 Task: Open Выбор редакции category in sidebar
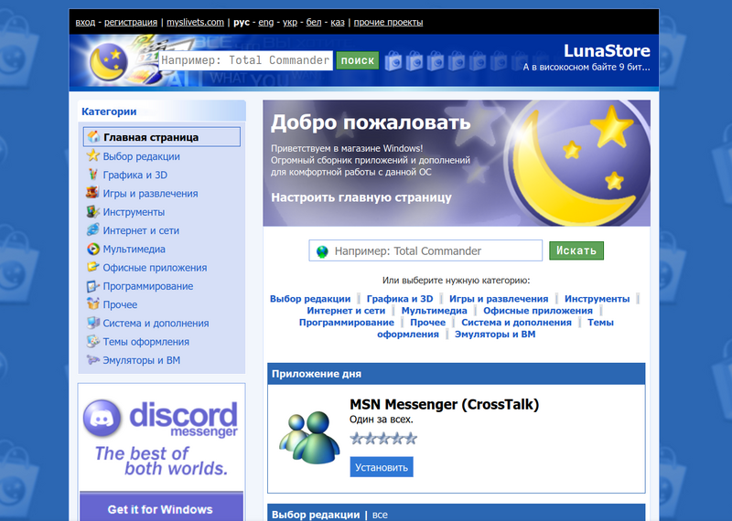click(141, 156)
